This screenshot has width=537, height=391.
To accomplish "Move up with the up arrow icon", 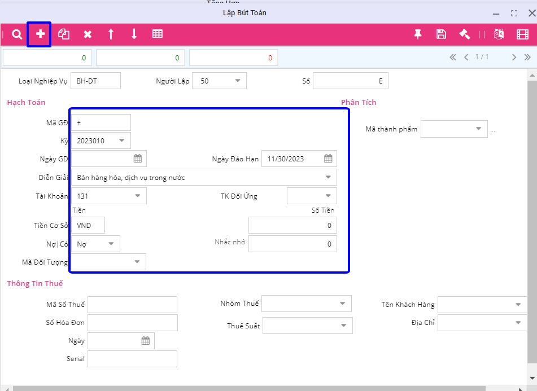I will pos(111,34).
